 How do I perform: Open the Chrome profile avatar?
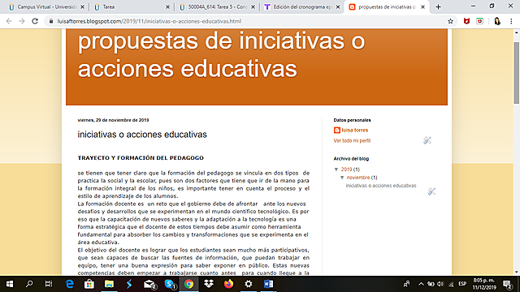tap(497, 21)
